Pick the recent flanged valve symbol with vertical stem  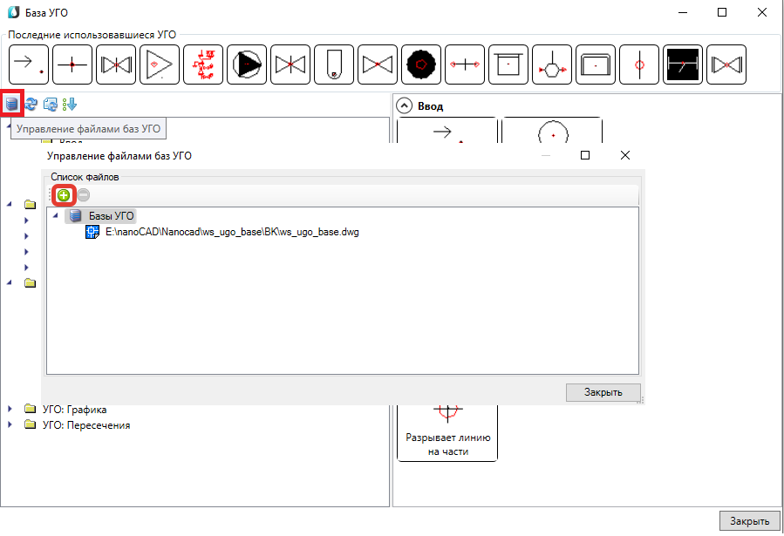point(116,64)
